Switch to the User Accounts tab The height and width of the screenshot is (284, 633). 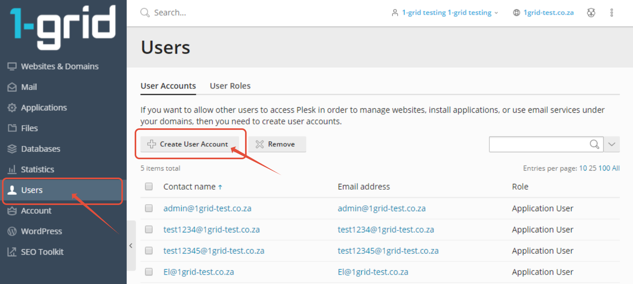click(x=168, y=86)
